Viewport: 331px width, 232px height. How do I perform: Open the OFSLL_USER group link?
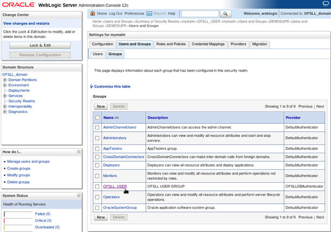115,186
